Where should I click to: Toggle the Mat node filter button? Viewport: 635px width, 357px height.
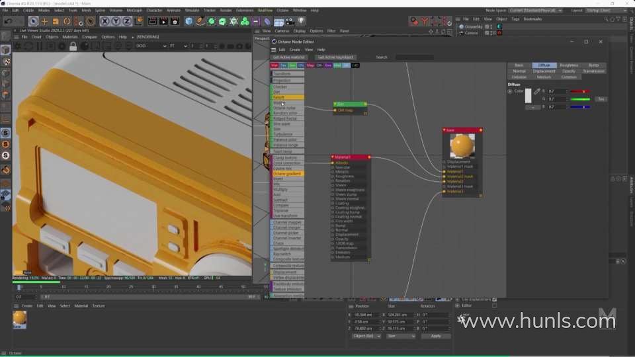point(275,65)
